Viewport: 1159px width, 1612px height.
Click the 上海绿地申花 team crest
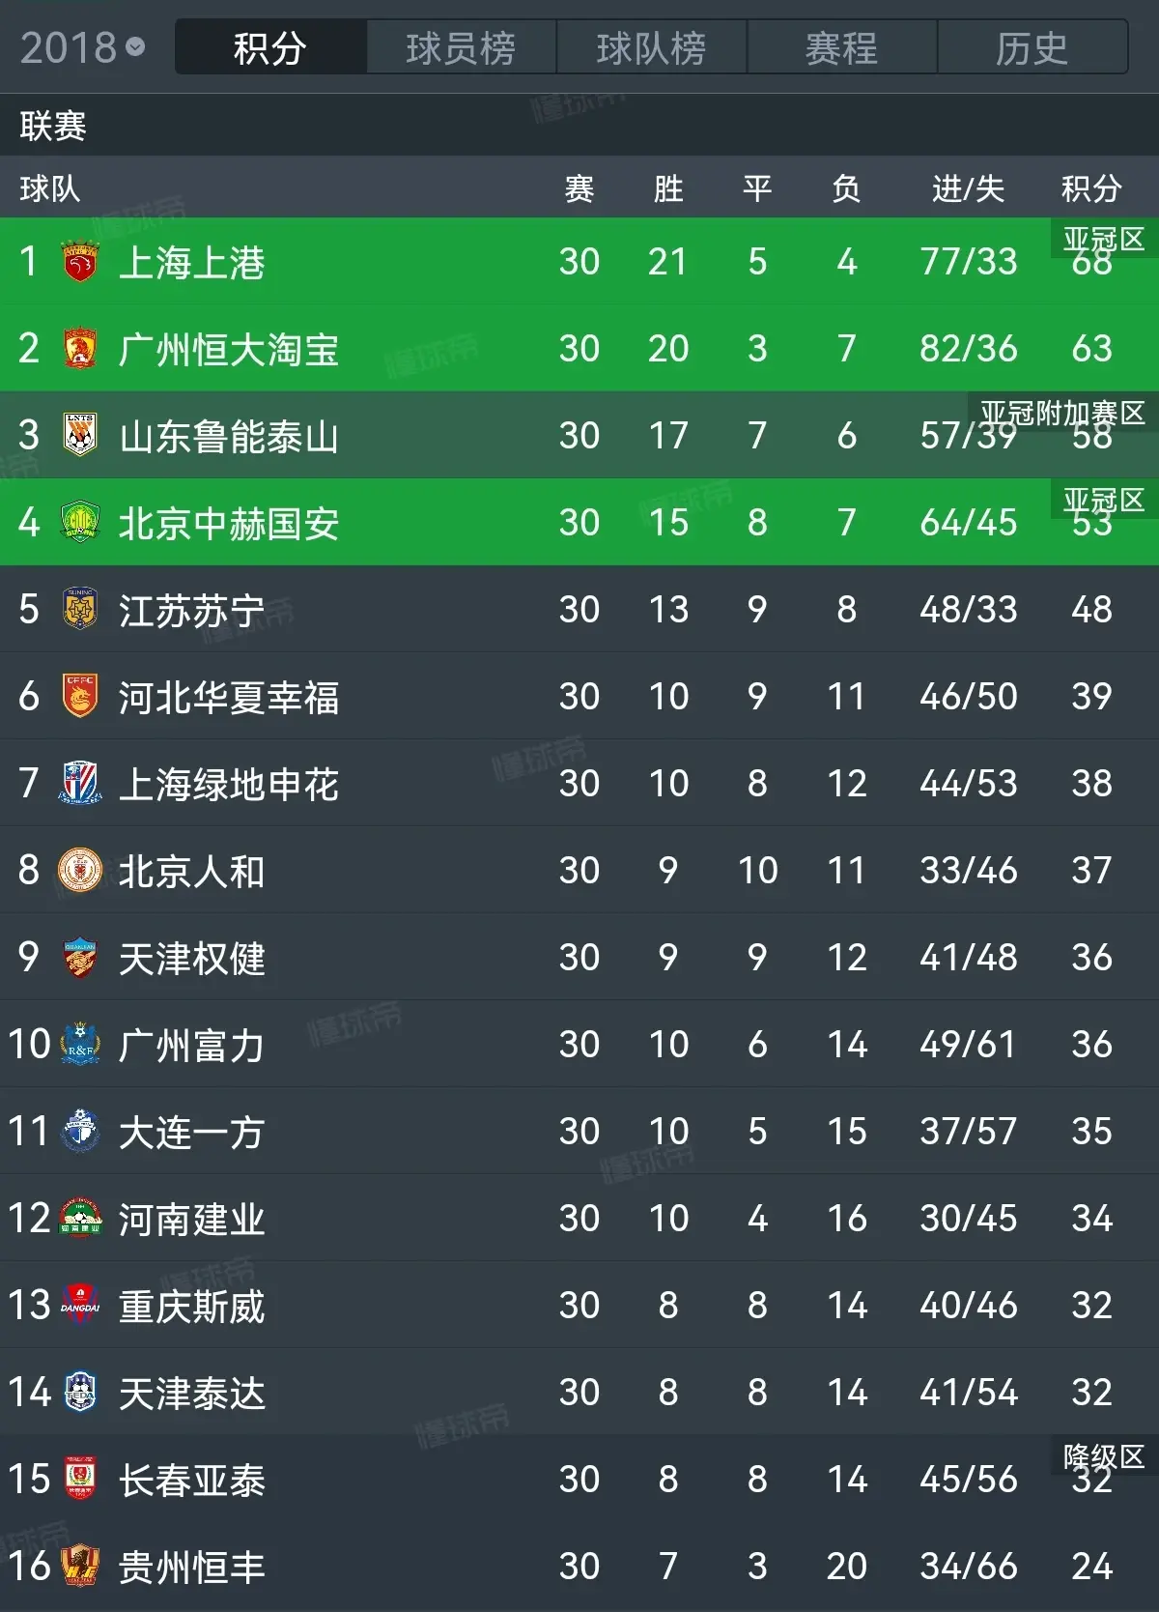(x=80, y=784)
